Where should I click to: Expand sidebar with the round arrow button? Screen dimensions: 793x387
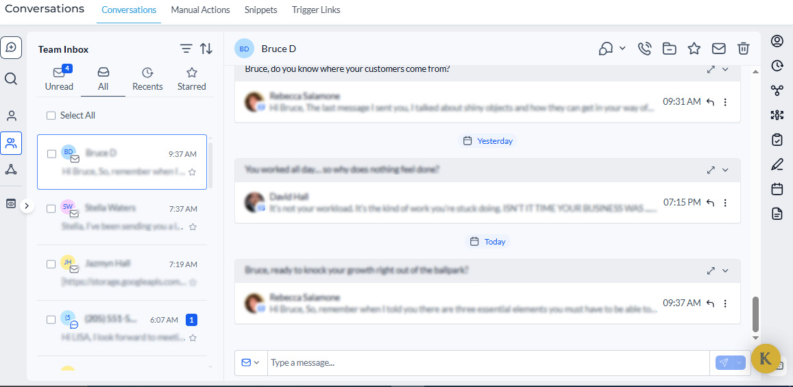pyautogui.click(x=27, y=205)
